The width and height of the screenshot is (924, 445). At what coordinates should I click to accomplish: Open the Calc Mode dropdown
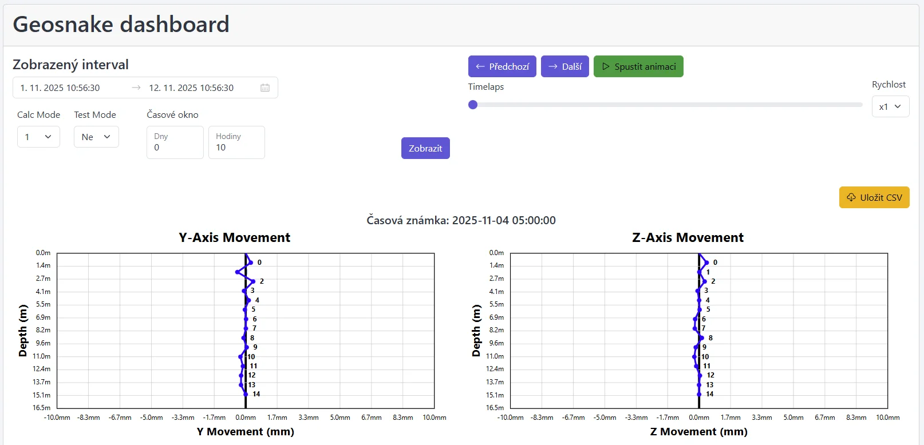click(x=38, y=137)
